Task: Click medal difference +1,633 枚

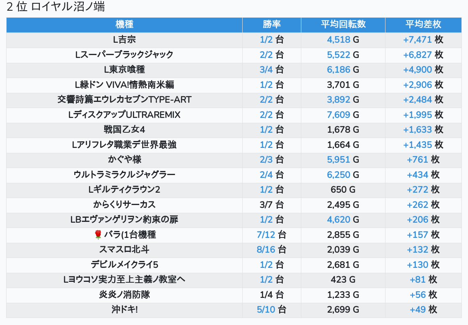Action: click(x=423, y=130)
